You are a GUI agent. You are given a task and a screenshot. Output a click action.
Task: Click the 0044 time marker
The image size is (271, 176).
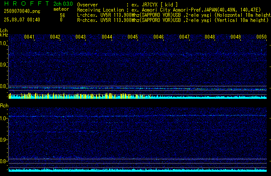pos(107,37)
